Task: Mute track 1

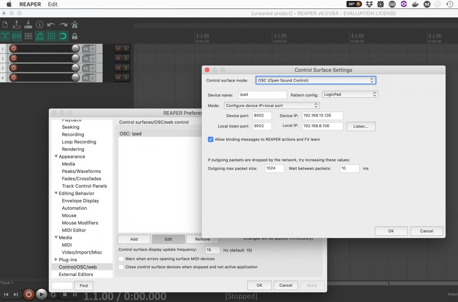Action: (x=118, y=48)
